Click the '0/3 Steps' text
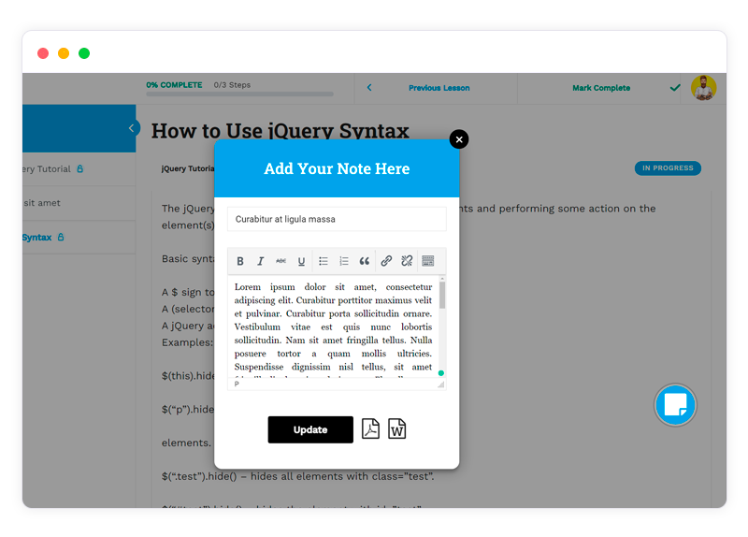The height and width of the screenshot is (537, 748). click(232, 85)
